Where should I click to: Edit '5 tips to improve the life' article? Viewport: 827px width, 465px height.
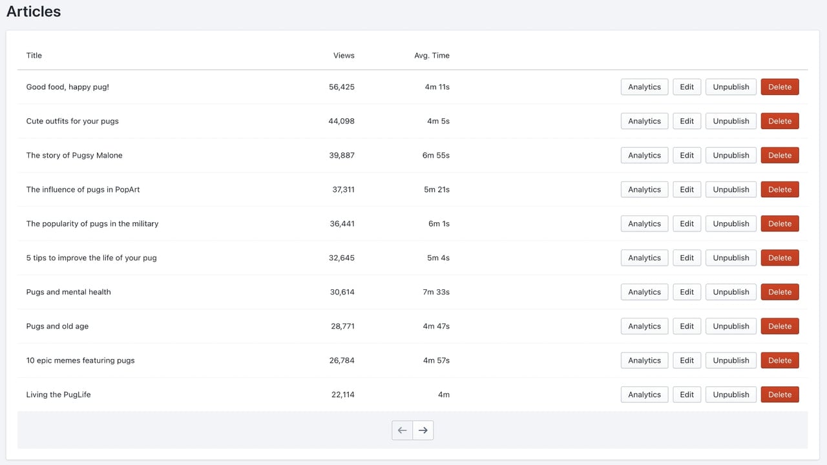pyautogui.click(x=687, y=258)
